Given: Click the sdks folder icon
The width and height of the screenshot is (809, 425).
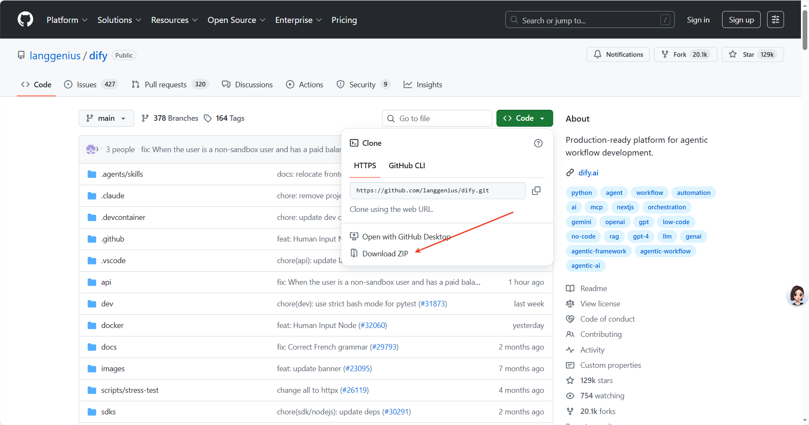Looking at the screenshot, I should coord(92,412).
